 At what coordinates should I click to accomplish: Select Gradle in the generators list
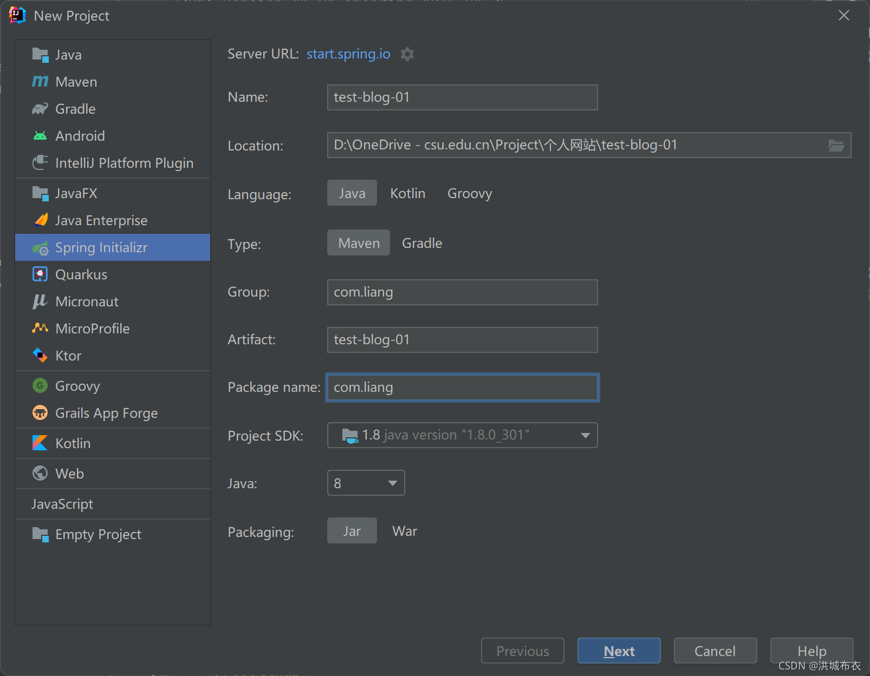(x=113, y=109)
